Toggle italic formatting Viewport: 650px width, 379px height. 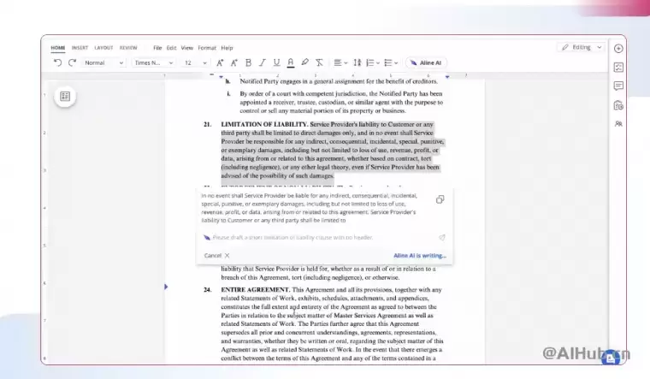(263, 62)
